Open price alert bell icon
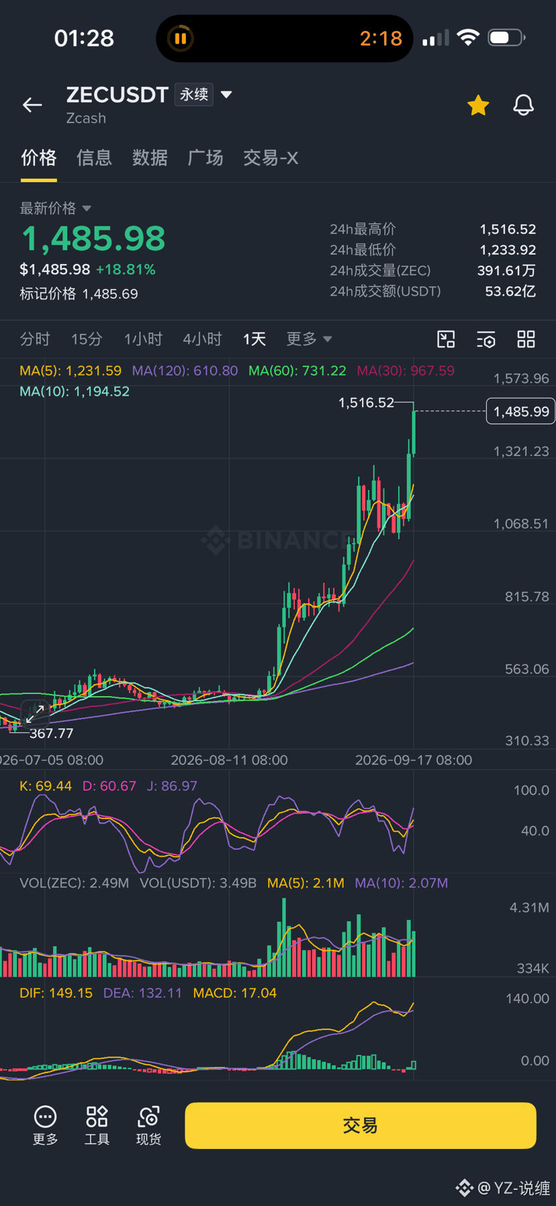Image resolution: width=556 pixels, height=1206 pixels. coord(523,105)
